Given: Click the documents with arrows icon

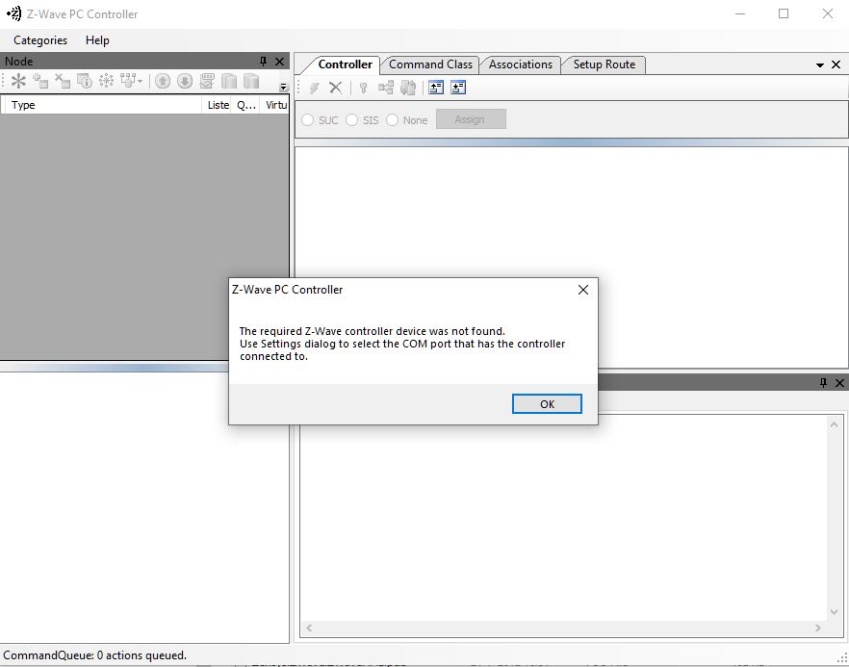Looking at the screenshot, I should (408, 88).
